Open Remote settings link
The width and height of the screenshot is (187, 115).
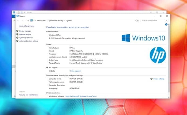(25, 35)
